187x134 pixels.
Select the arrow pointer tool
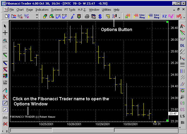point(5,26)
